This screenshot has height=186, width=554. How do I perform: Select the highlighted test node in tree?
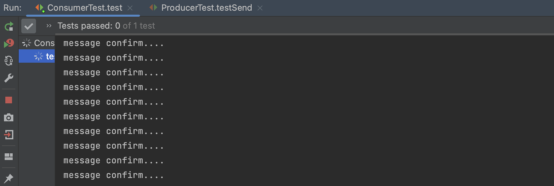(x=49, y=56)
